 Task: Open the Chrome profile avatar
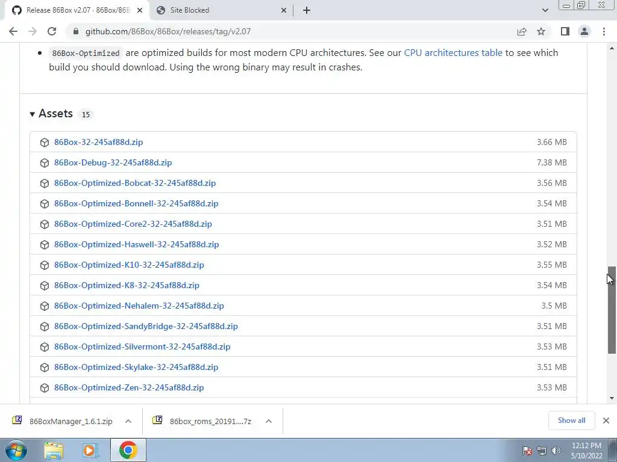(584, 31)
